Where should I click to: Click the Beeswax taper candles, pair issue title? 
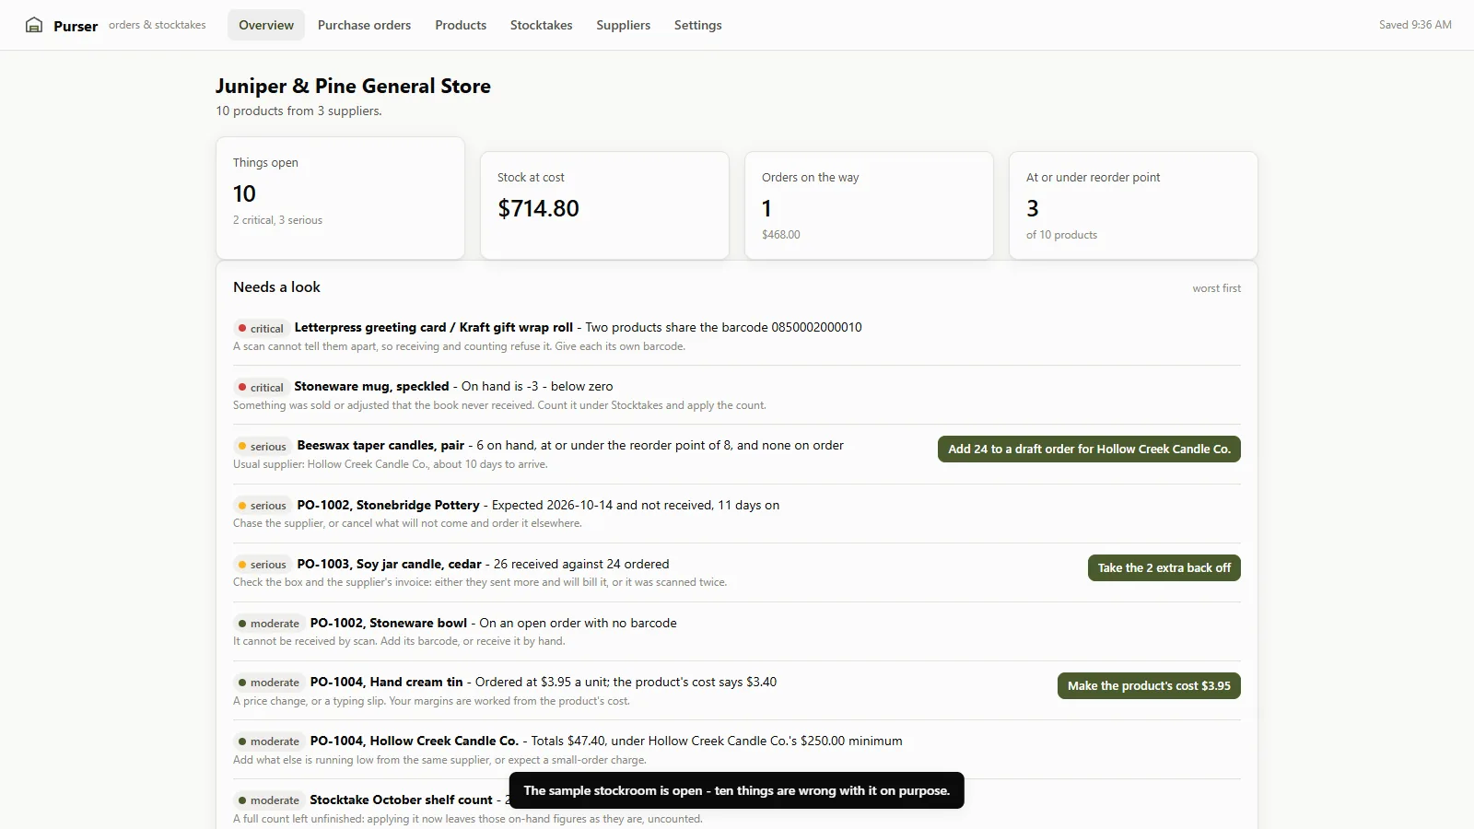pyautogui.click(x=380, y=445)
